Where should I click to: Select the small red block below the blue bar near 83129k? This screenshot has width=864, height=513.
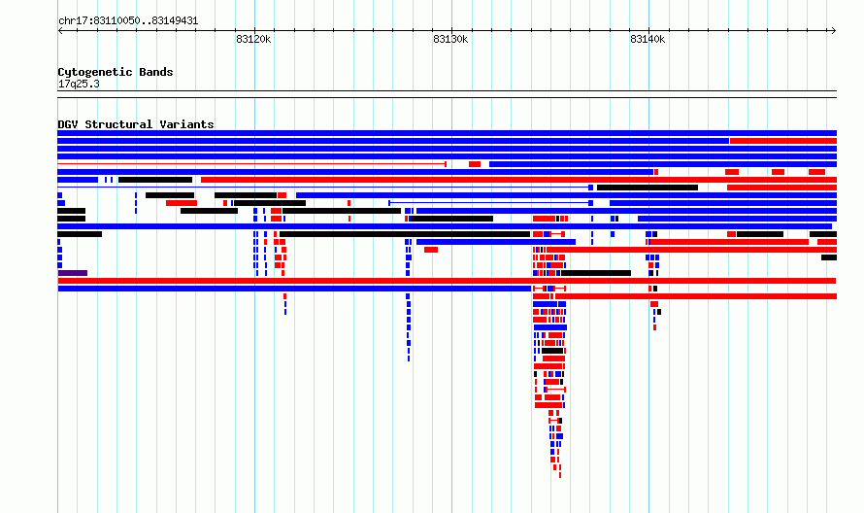point(431,250)
